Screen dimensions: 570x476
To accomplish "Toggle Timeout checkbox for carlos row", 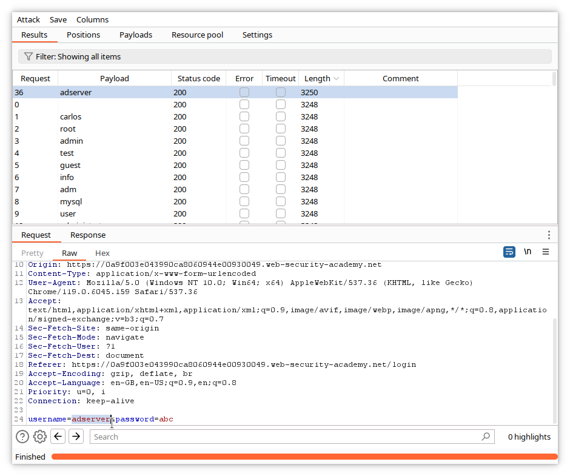I will click(281, 117).
